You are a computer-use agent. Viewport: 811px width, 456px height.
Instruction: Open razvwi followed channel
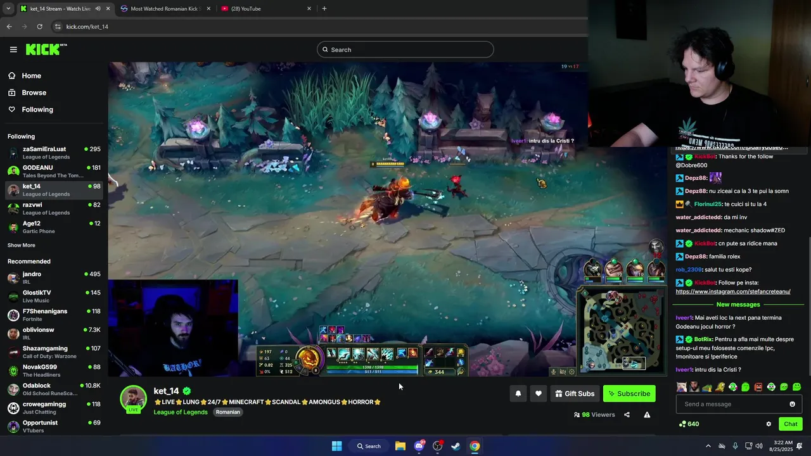click(x=54, y=208)
